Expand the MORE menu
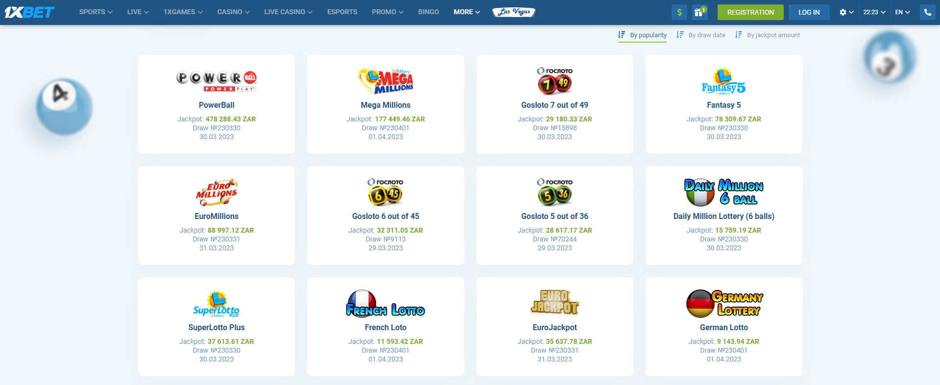 [x=467, y=12]
